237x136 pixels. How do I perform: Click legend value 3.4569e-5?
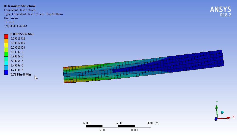(17, 65)
